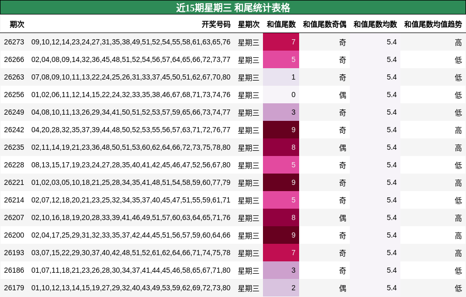This screenshot has width=466, height=297.
Task: Click period number 26200
Action: pyautogui.click(x=14, y=235)
